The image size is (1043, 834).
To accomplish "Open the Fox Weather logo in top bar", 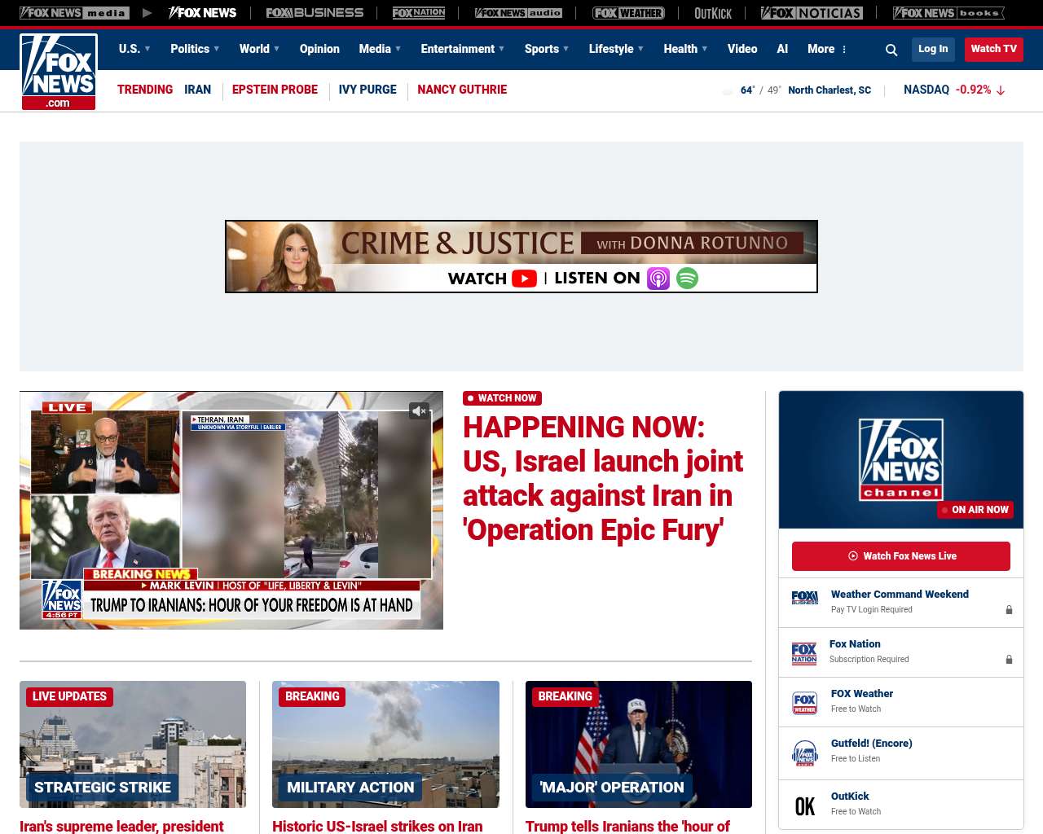I will click(627, 13).
